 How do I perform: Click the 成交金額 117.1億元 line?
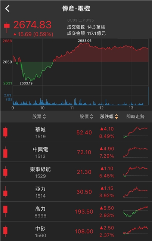point(86,33)
